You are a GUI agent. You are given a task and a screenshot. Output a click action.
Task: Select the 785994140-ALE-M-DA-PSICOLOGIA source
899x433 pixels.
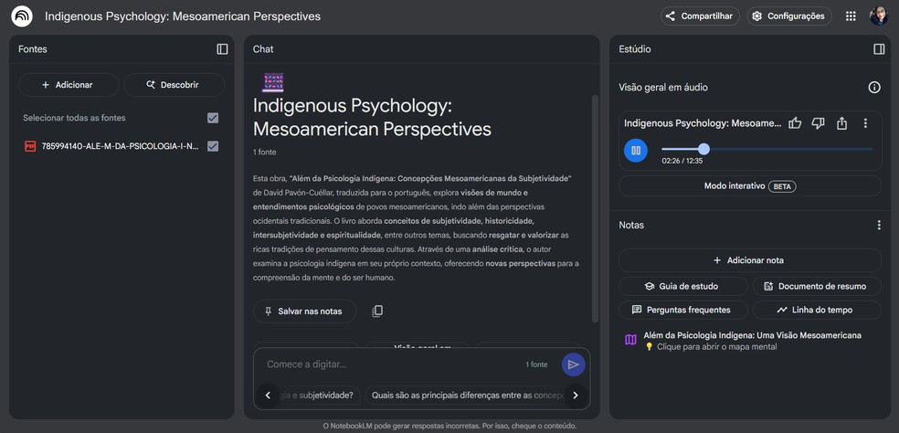(121, 146)
